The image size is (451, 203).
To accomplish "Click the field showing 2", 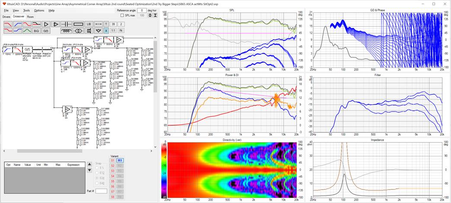I will pos(121,24).
